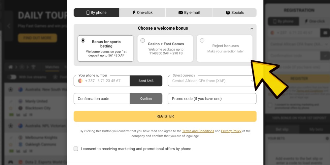
Task: Select the Bonus for sports betting option
Action: pyautogui.click(x=106, y=49)
